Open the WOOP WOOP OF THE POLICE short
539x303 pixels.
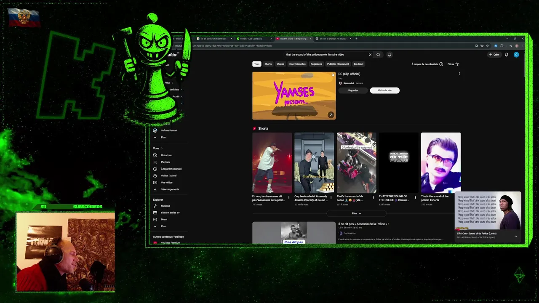[399, 163]
